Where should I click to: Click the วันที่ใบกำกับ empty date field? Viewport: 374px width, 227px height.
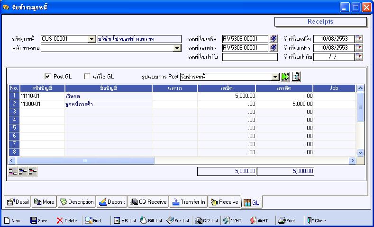pos(334,57)
